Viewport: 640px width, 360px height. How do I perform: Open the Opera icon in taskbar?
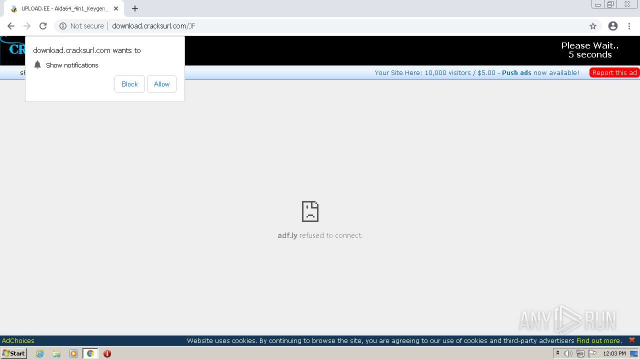[x=107, y=353]
